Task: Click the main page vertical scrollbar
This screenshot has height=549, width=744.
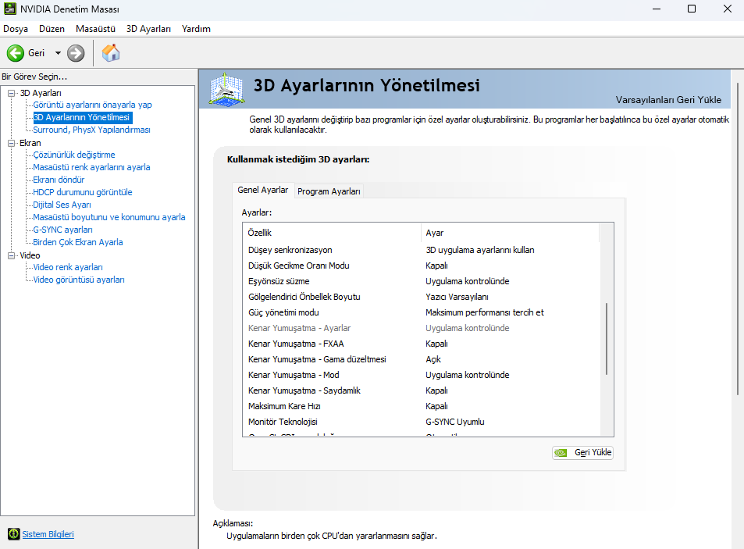Action: click(738, 239)
